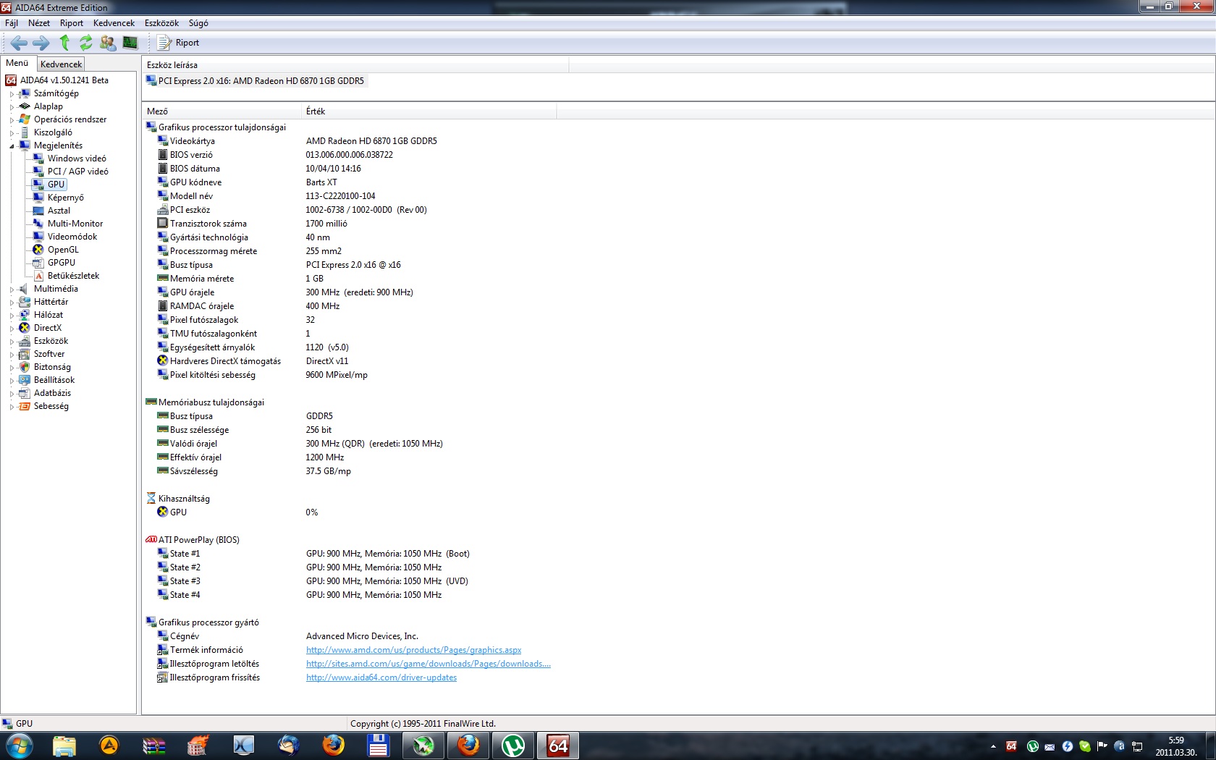Click the GPGPU tree icon
The width and height of the screenshot is (1216, 760).
(38, 263)
